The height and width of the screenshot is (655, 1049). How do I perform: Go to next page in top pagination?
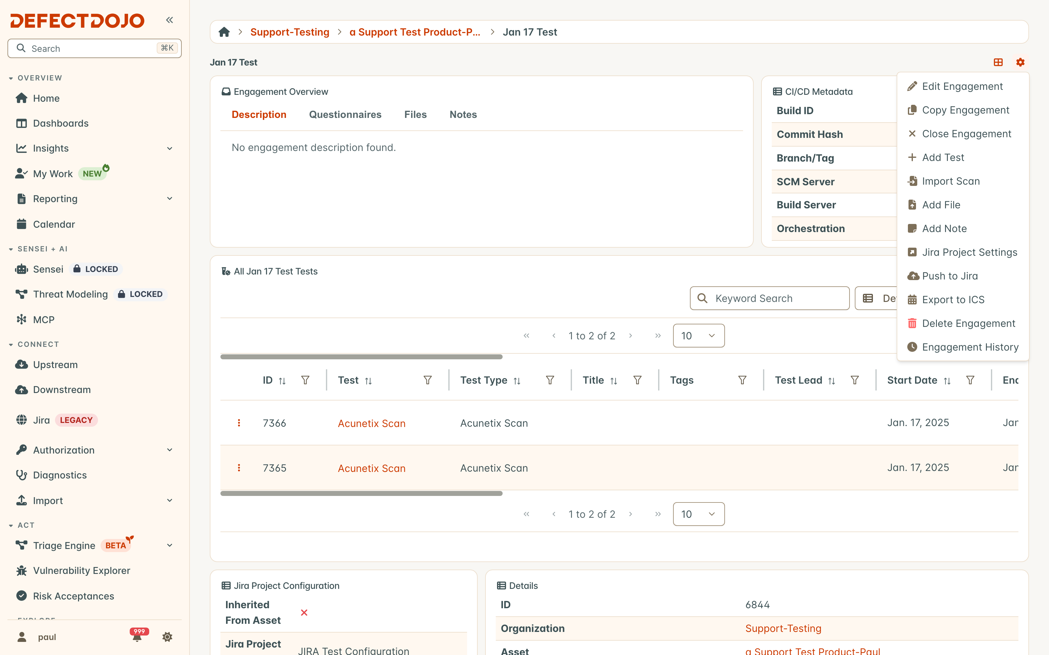click(x=630, y=336)
